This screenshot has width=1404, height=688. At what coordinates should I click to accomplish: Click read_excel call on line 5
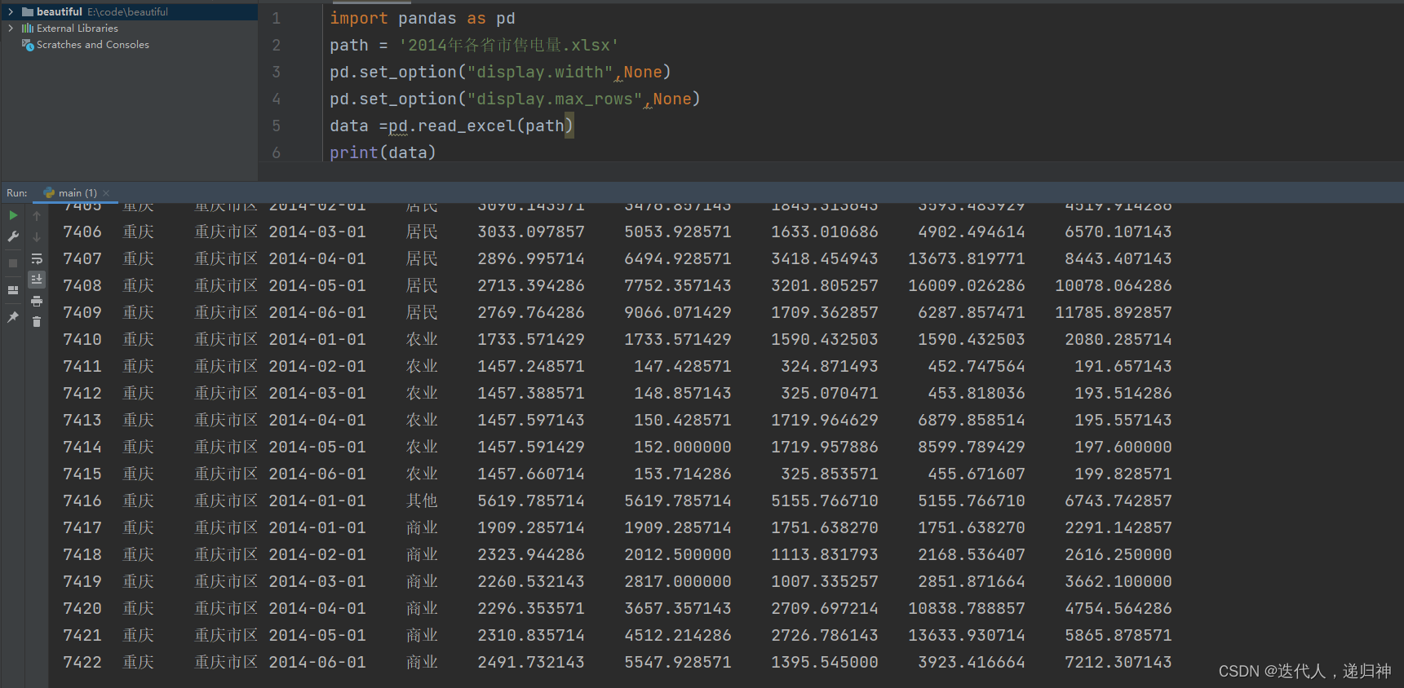point(467,126)
